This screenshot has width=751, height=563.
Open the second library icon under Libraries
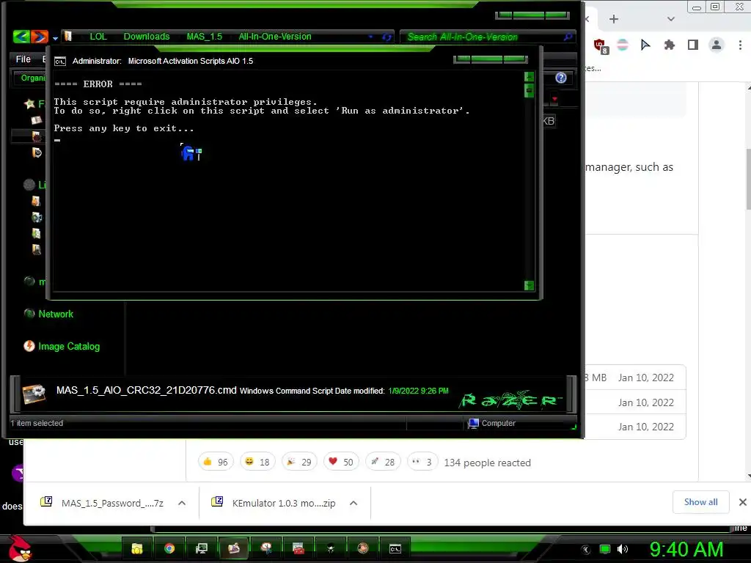[x=37, y=217]
